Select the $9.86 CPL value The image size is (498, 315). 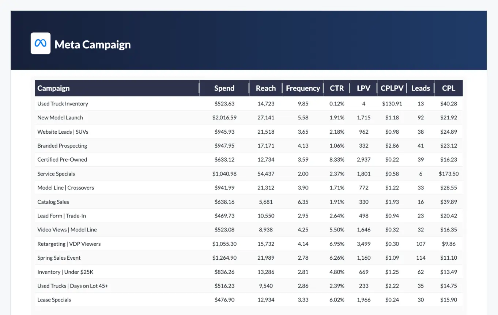[449, 244]
